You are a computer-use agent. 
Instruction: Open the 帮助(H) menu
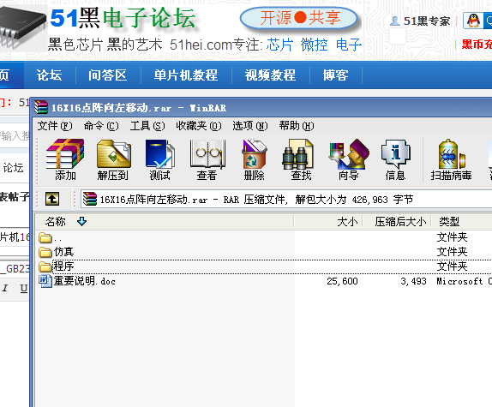[x=297, y=126]
